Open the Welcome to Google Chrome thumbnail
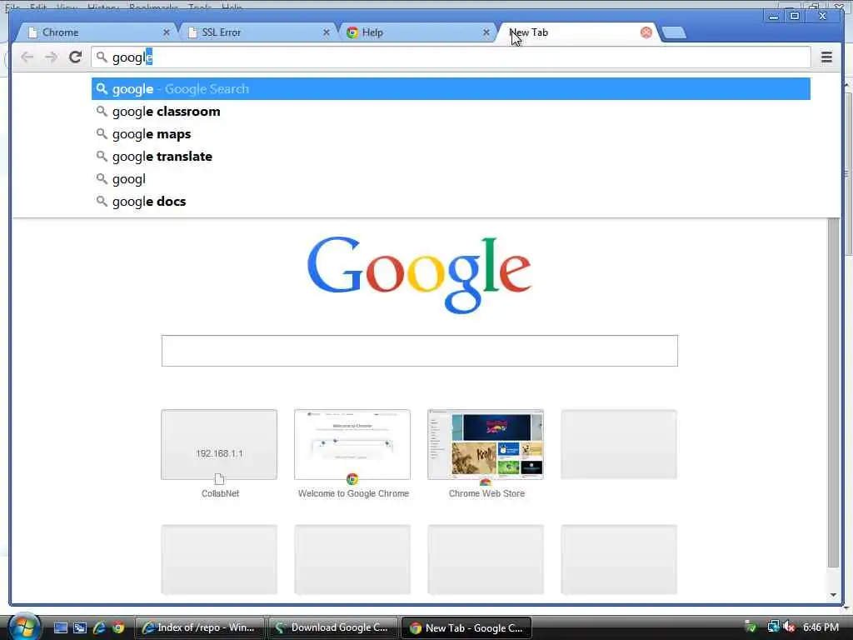Viewport: 853px width, 640px height. click(352, 445)
